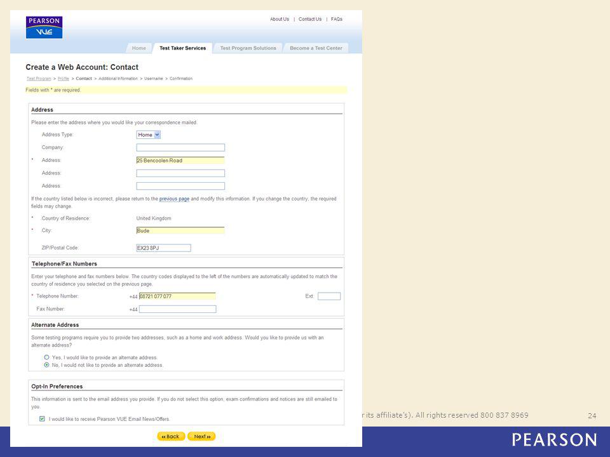Screen dimensions: 610x457
Task: Click the Telephone/Fax Numbers heading
Action: [x=65, y=263]
